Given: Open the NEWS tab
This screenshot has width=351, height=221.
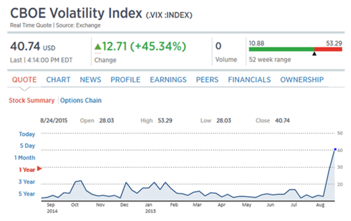Looking at the screenshot, I should (91, 80).
